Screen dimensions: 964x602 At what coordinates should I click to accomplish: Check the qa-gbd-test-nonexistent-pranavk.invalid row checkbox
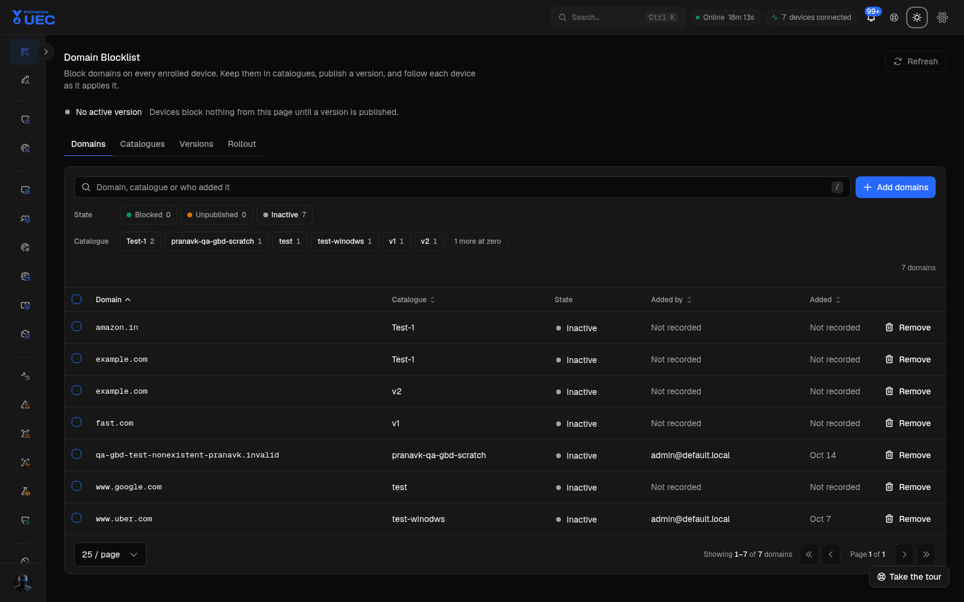tap(77, 454)
